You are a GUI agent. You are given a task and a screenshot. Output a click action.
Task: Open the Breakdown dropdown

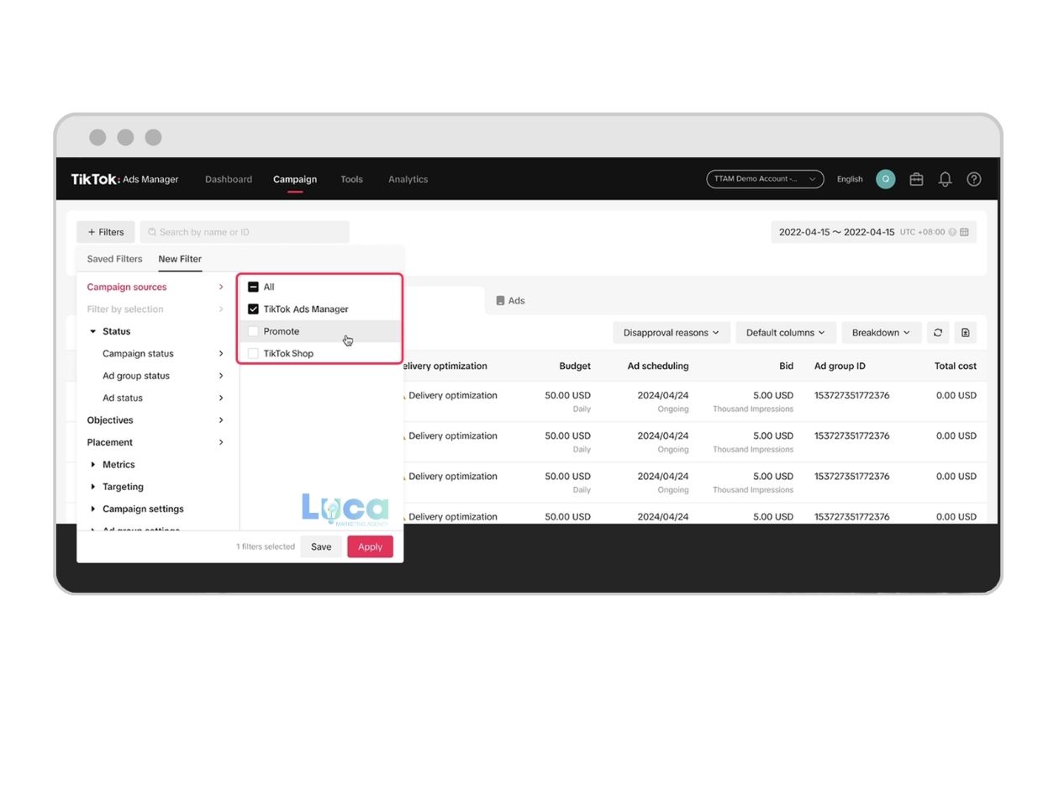pyautogui.click(x=881, y=332)
